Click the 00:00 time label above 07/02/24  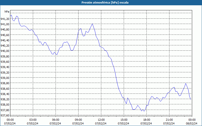click(10, 120)
